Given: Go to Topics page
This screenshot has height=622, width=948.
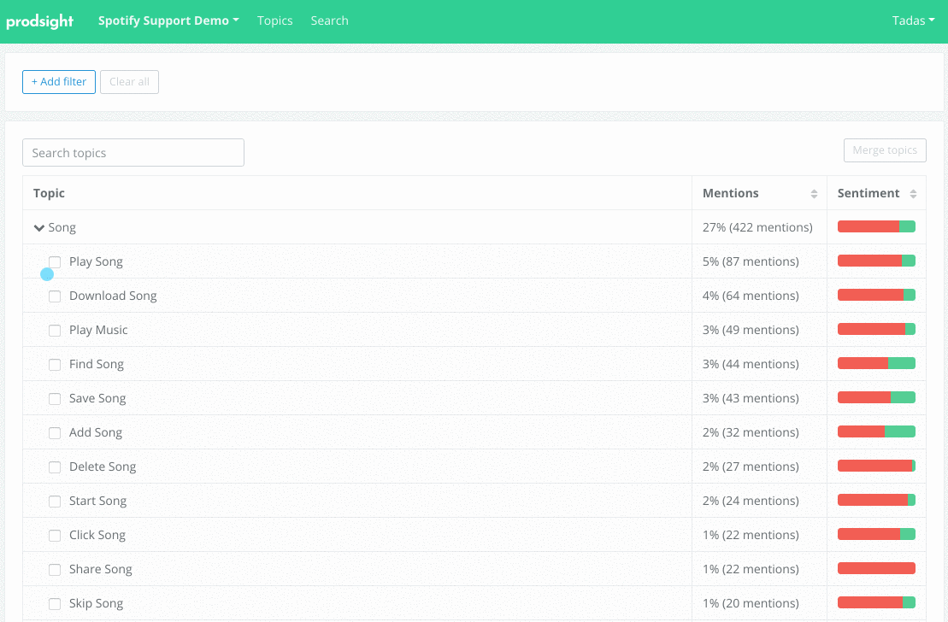Looking at the screenshot, I should tap(274, 21).
